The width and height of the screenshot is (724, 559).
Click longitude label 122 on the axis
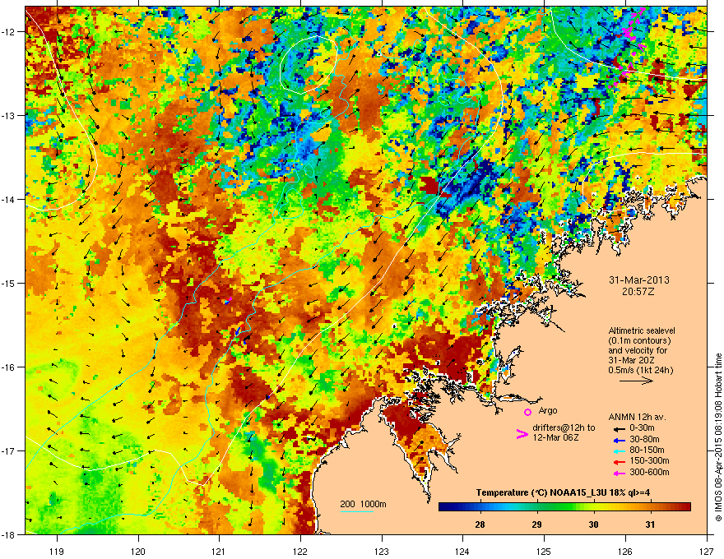tap(300, 551)
